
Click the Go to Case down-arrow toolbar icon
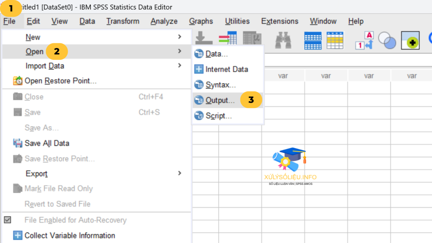pos(204,38)
